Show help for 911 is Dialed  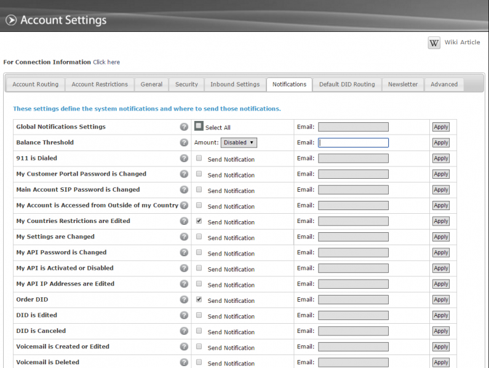(x=184, y=159)
